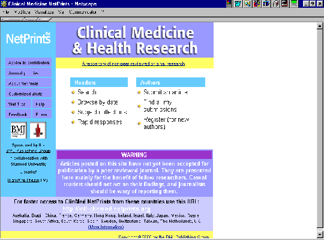Viewport: 324px width, 240px height.
Task: Open the Subject collections link
Action: click(102, 112)
